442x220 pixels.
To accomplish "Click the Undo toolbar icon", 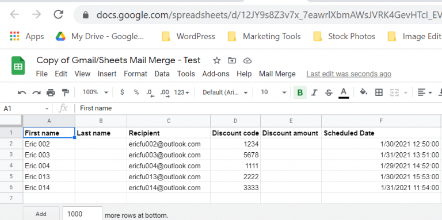I will coord(22,92).
